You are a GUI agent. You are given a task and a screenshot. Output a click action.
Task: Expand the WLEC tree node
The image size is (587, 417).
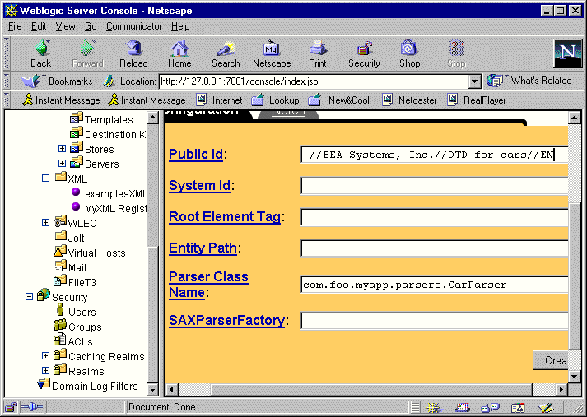(45, 223)
